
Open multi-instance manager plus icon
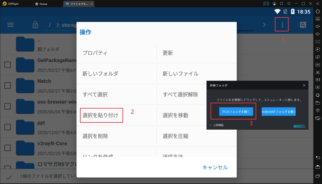[318, 57]
